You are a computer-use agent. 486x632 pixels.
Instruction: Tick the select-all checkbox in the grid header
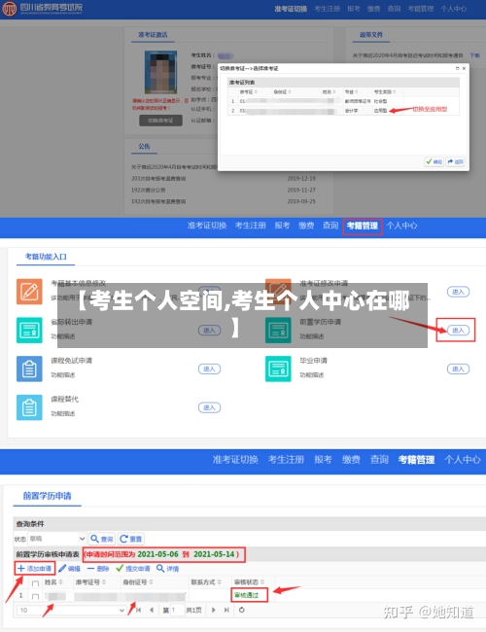pos(35,583)
